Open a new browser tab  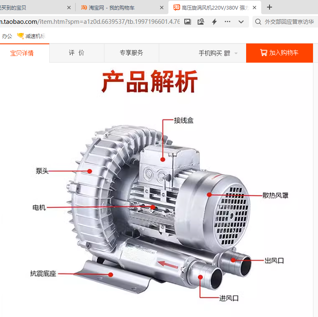click(270, 7)
